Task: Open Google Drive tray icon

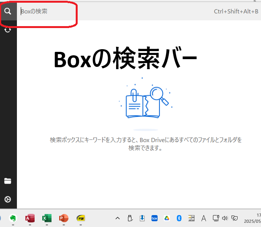Action: pyautogui.click(x=167, y=218)
